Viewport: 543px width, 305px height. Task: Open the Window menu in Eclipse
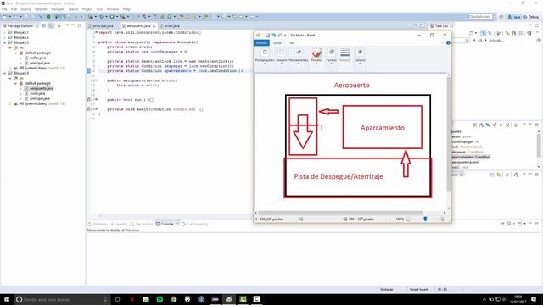point(113,9)
